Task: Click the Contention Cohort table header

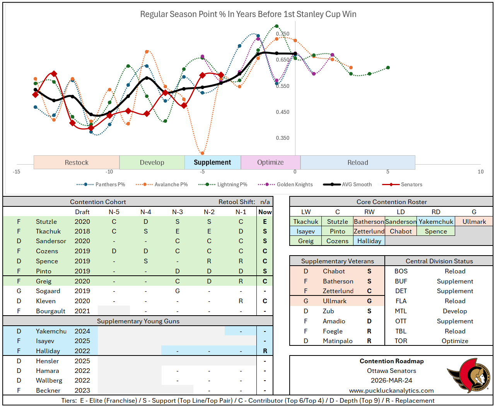Action: point(98,202)
